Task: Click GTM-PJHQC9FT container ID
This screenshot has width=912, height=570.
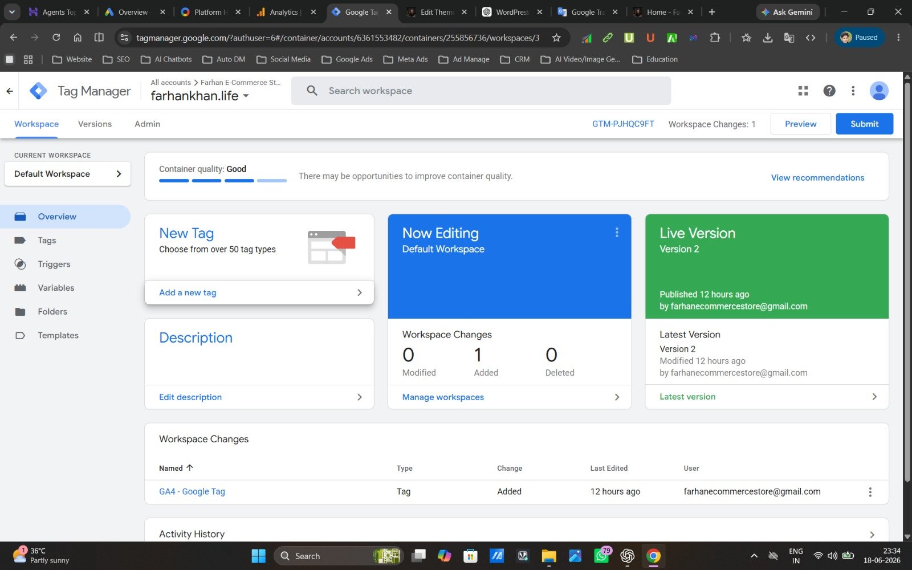Action: pos(623,124)
